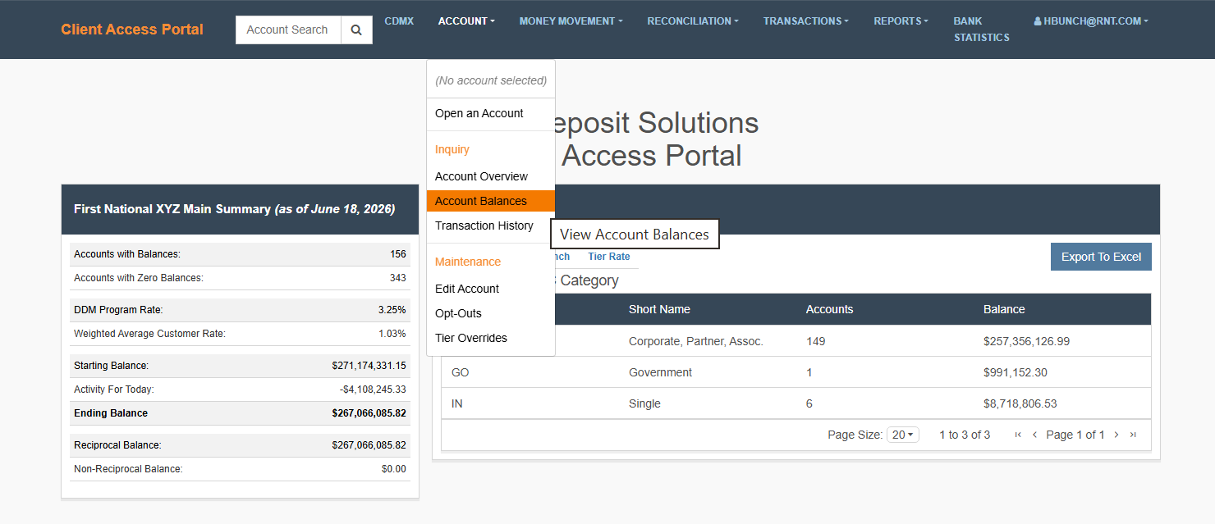Viewport: 1215px width, 524px height.
Task: Open the ACCOUNT dropdown menu
Action: (x=466, y=21)
